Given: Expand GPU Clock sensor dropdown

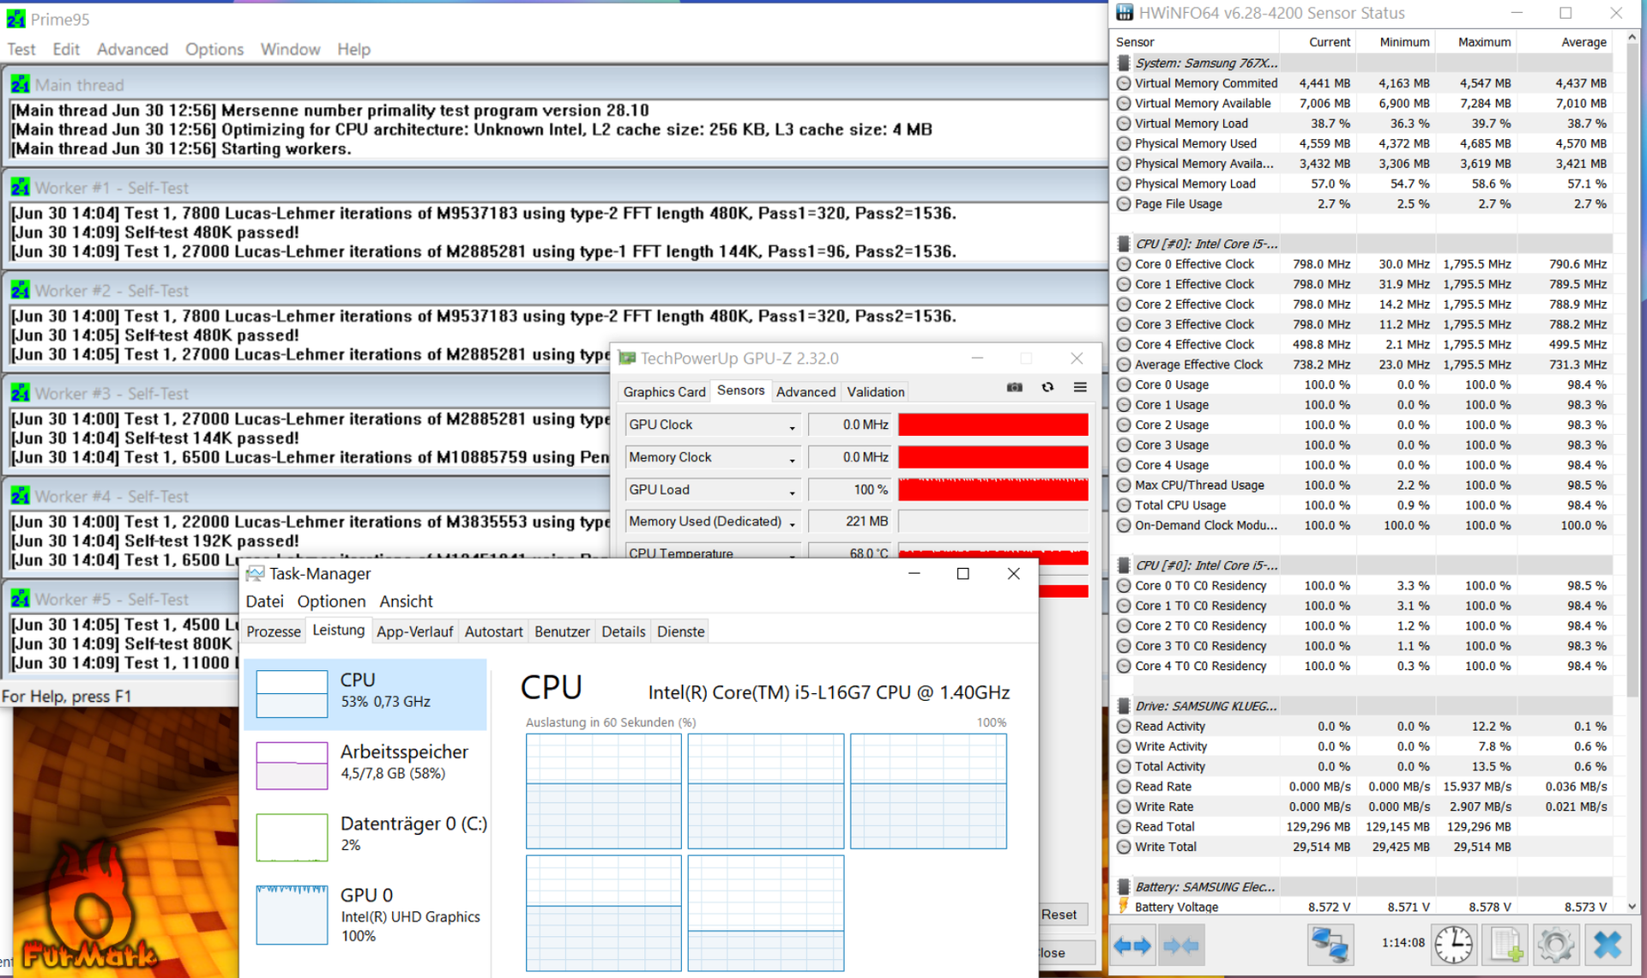Looking at the screenshot, I should click(x=792, y=426).
